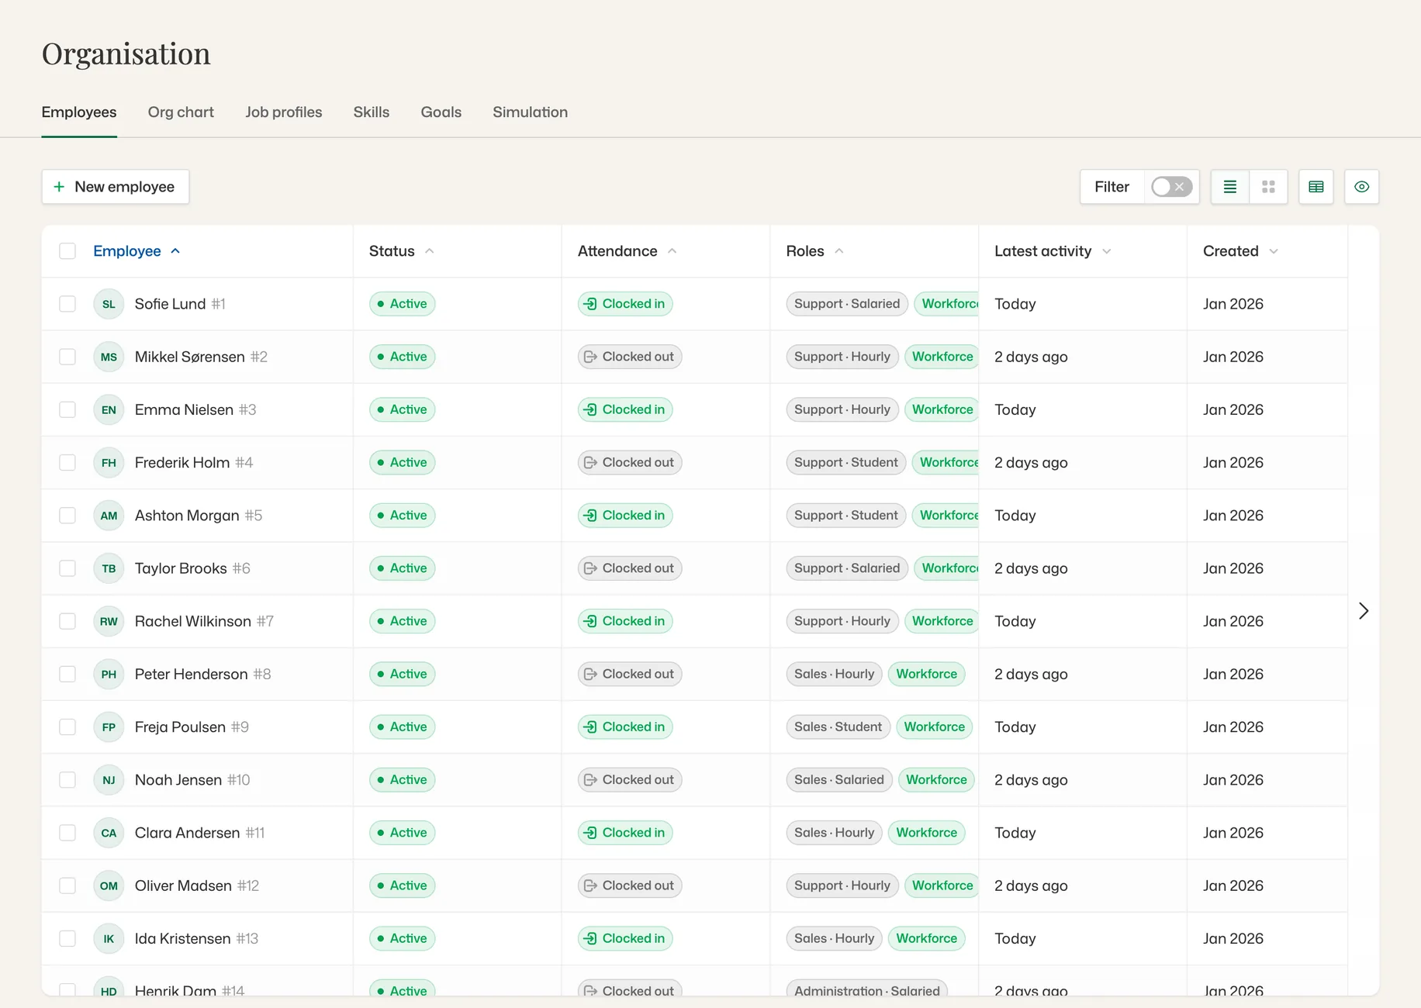The image size is (1421, 1008).
Task: Sort by the Roles column header
Action: [x=814, y=251]
